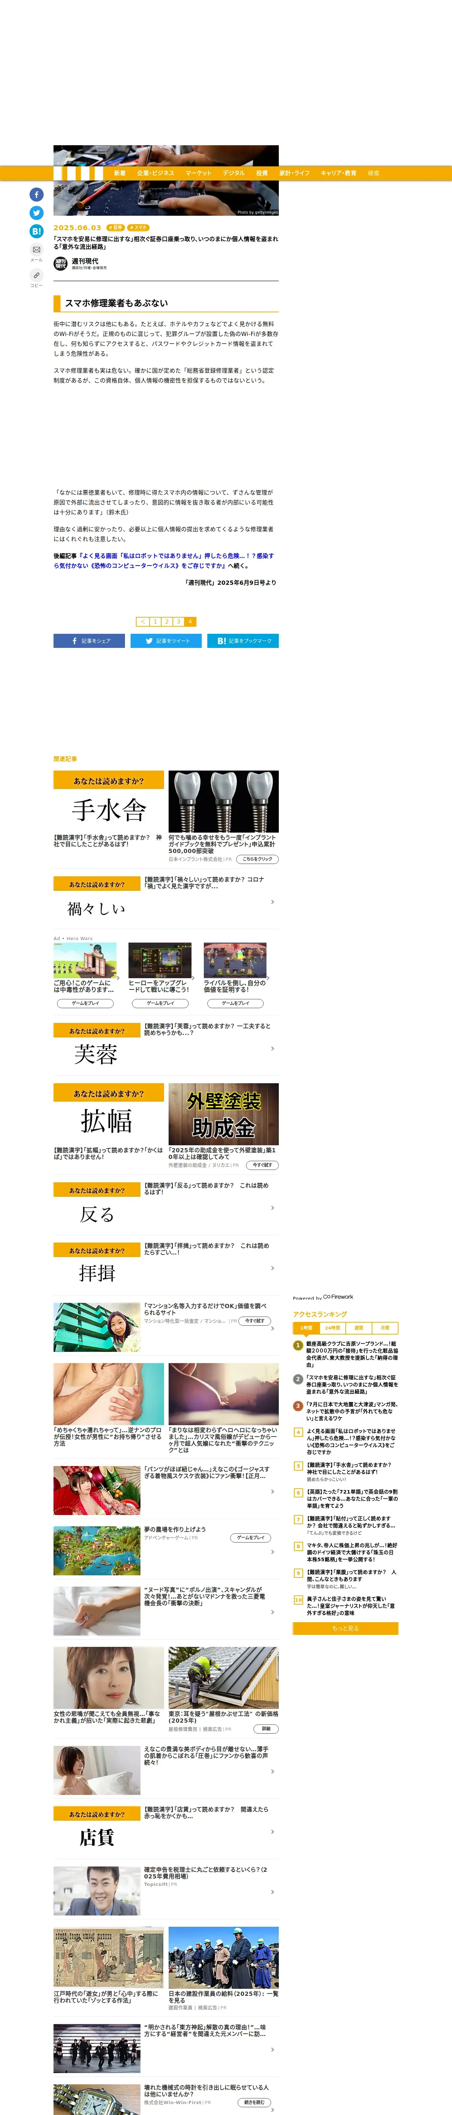Open the 企業・ビジネス section
Image resolution: width=452 pixels, height=2115 pixels.
point(156,173)
